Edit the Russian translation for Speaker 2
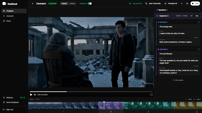The width and height of the screenshot is (202, 113). [x=179, y=71]
